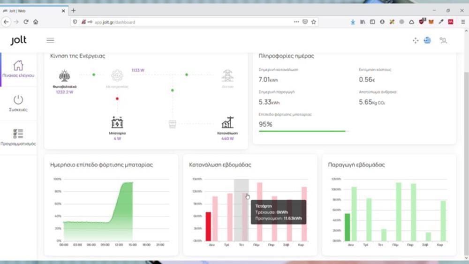Click the address bar with app.jolt.gr/dashboard
This screenshot has height=264, width=469.
[188, 22]
